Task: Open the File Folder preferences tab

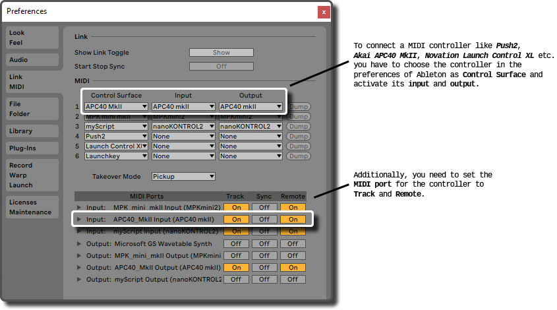Action: tap(32, 109)
